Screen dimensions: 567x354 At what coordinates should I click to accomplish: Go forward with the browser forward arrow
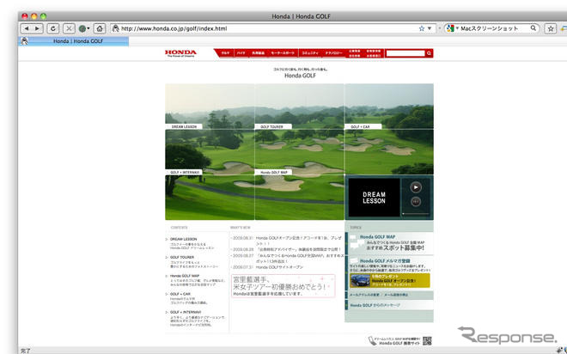[37, 28]
